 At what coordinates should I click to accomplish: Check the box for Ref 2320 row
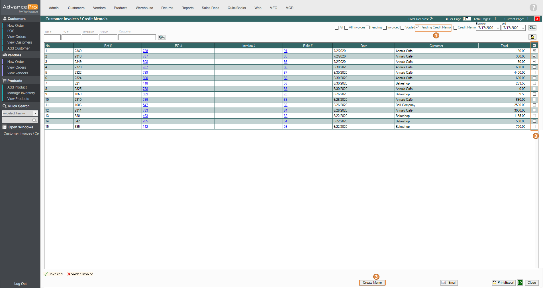(x=534, y=67)
